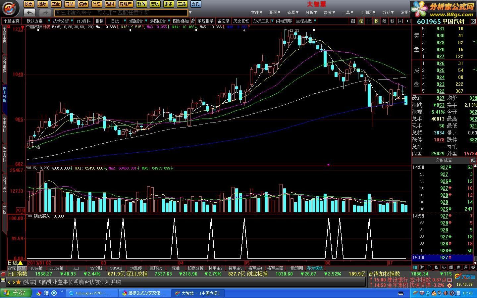This screenshot has width=477, height=298.
Task: Click the star icon in news ticker
Action: coord(19,282)
